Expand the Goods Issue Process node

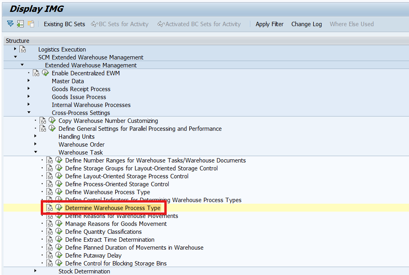coord(29,96)
